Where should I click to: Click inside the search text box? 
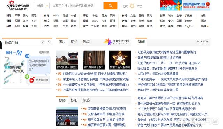coord(77,6)
